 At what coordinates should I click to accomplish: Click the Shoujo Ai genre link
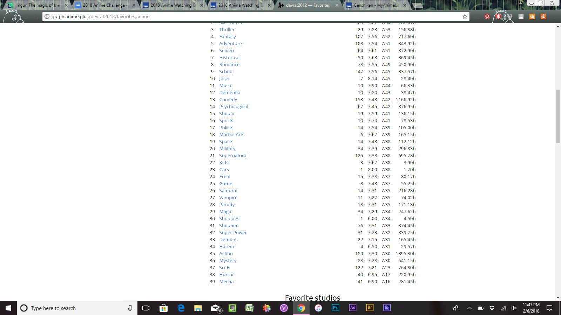click(x=229, y=219)
